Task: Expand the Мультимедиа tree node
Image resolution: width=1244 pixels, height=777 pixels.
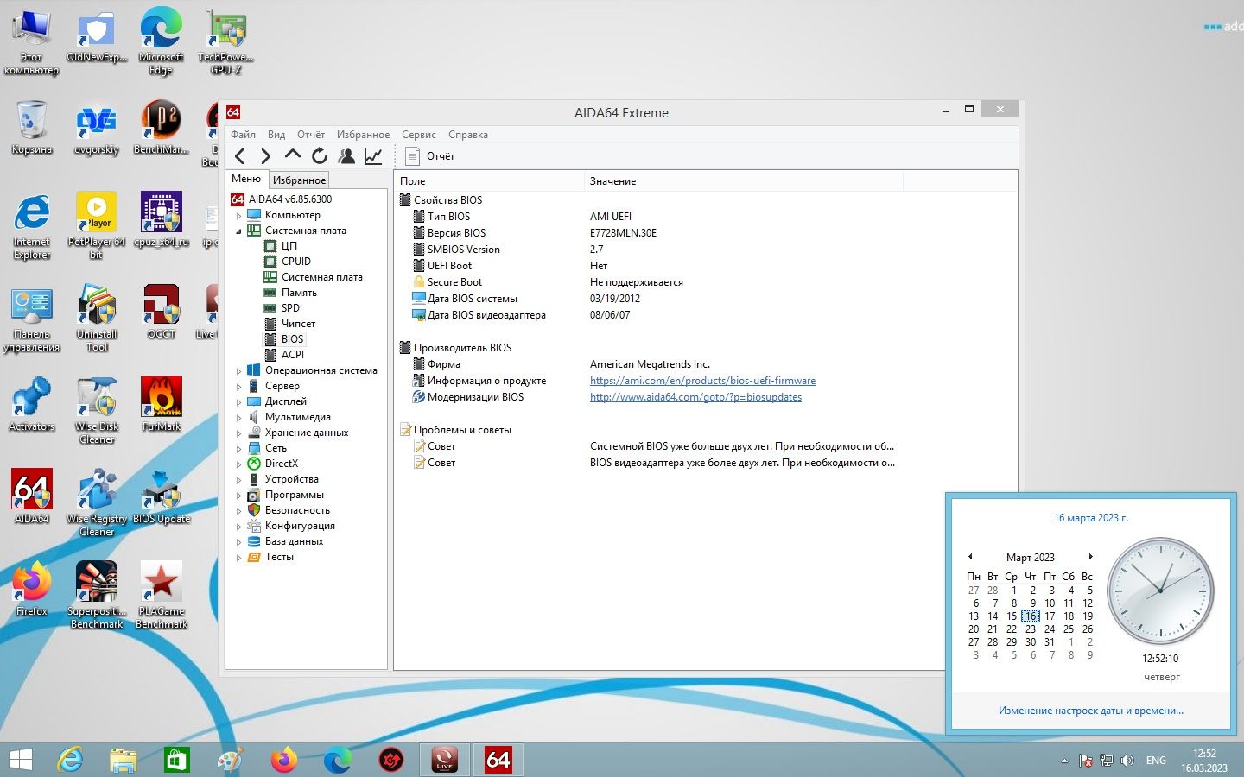Action: tap(239, 417)
